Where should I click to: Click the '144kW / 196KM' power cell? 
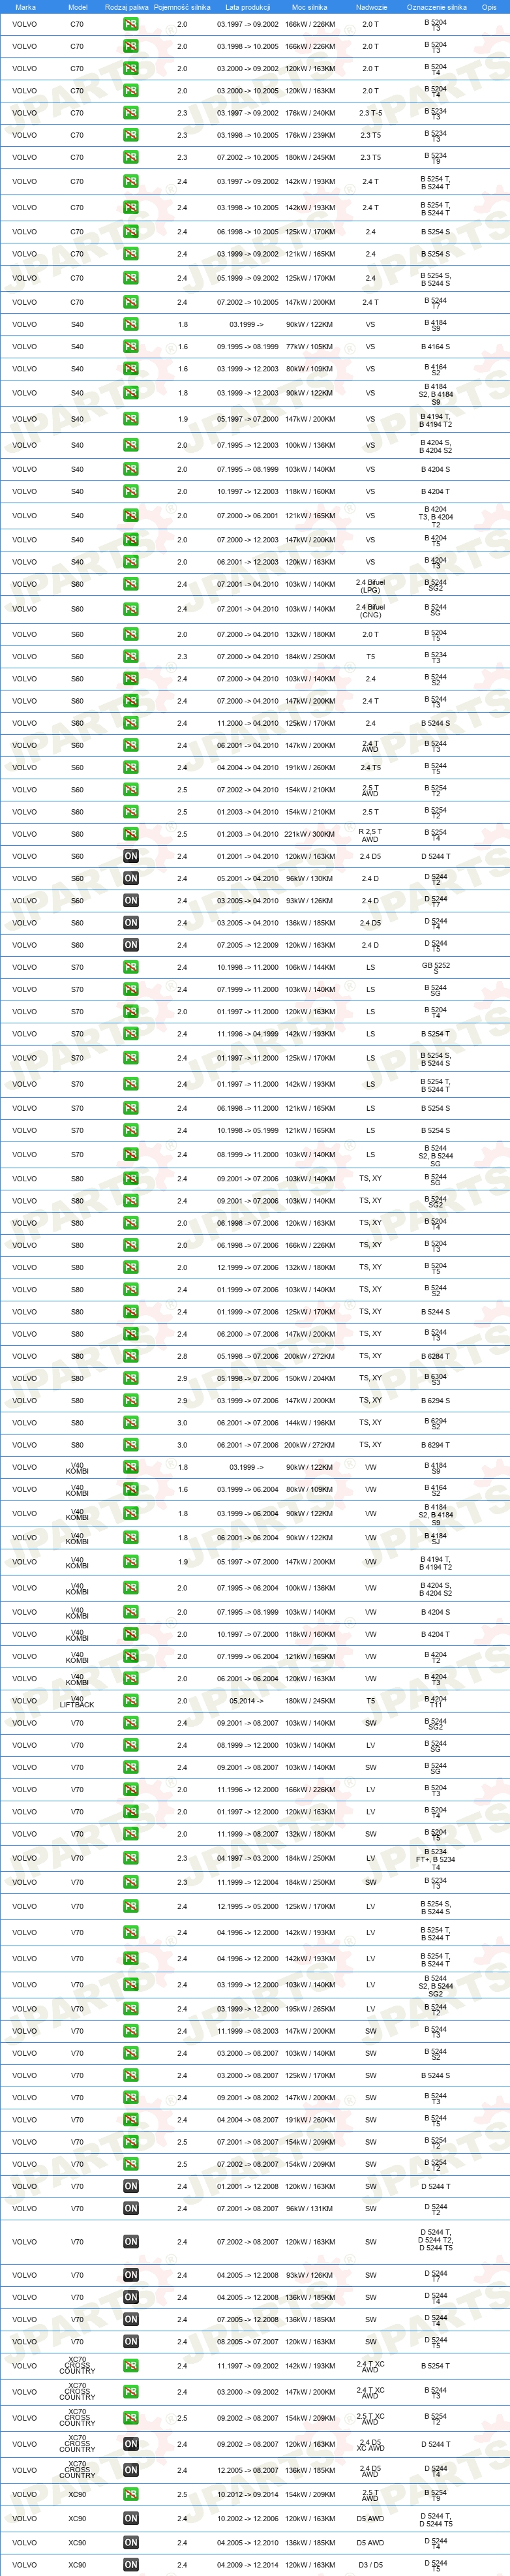(310, 1422)
